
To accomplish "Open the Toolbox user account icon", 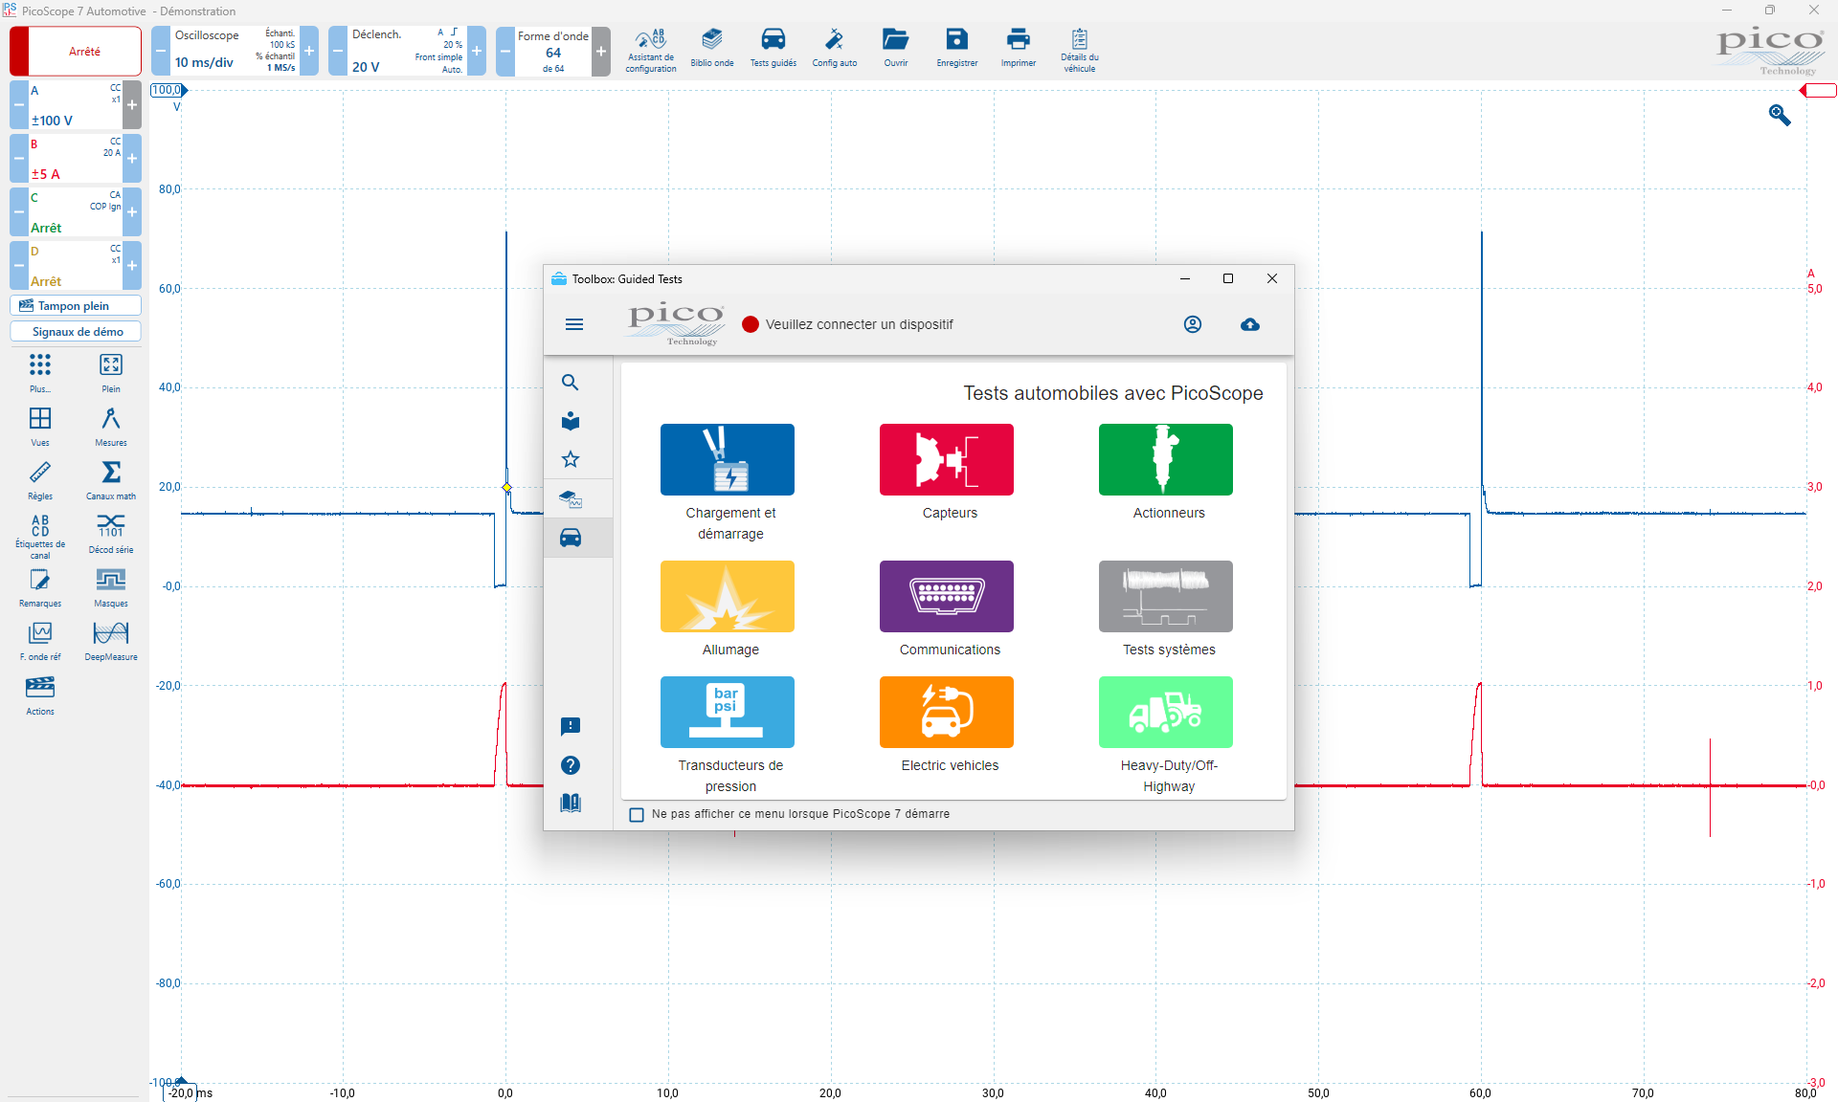I will [1193, 324].
